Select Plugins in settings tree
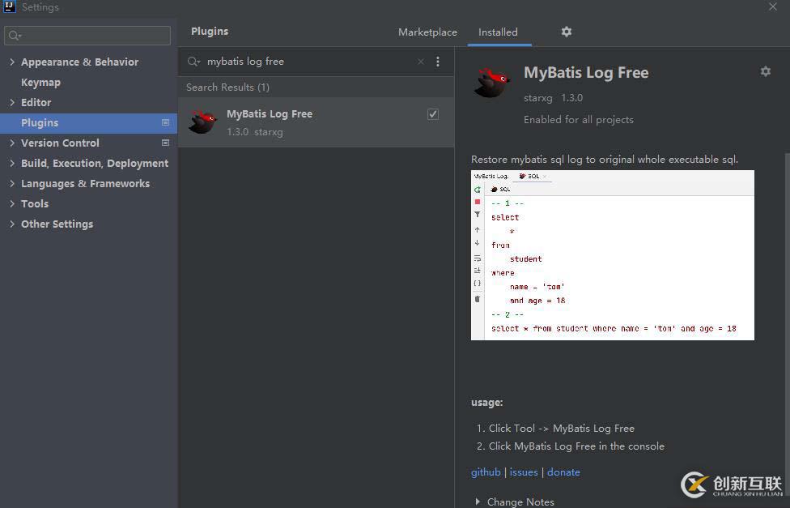 click(88, 122)
